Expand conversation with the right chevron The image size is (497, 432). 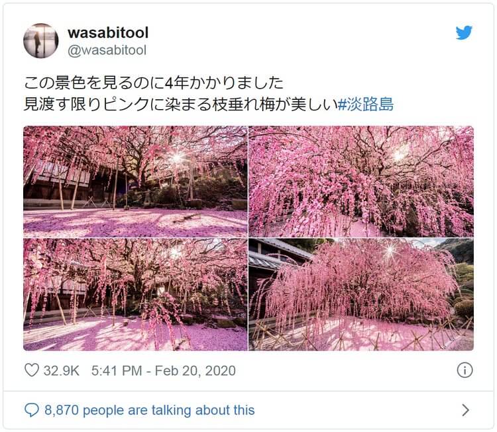pos(465,410)
